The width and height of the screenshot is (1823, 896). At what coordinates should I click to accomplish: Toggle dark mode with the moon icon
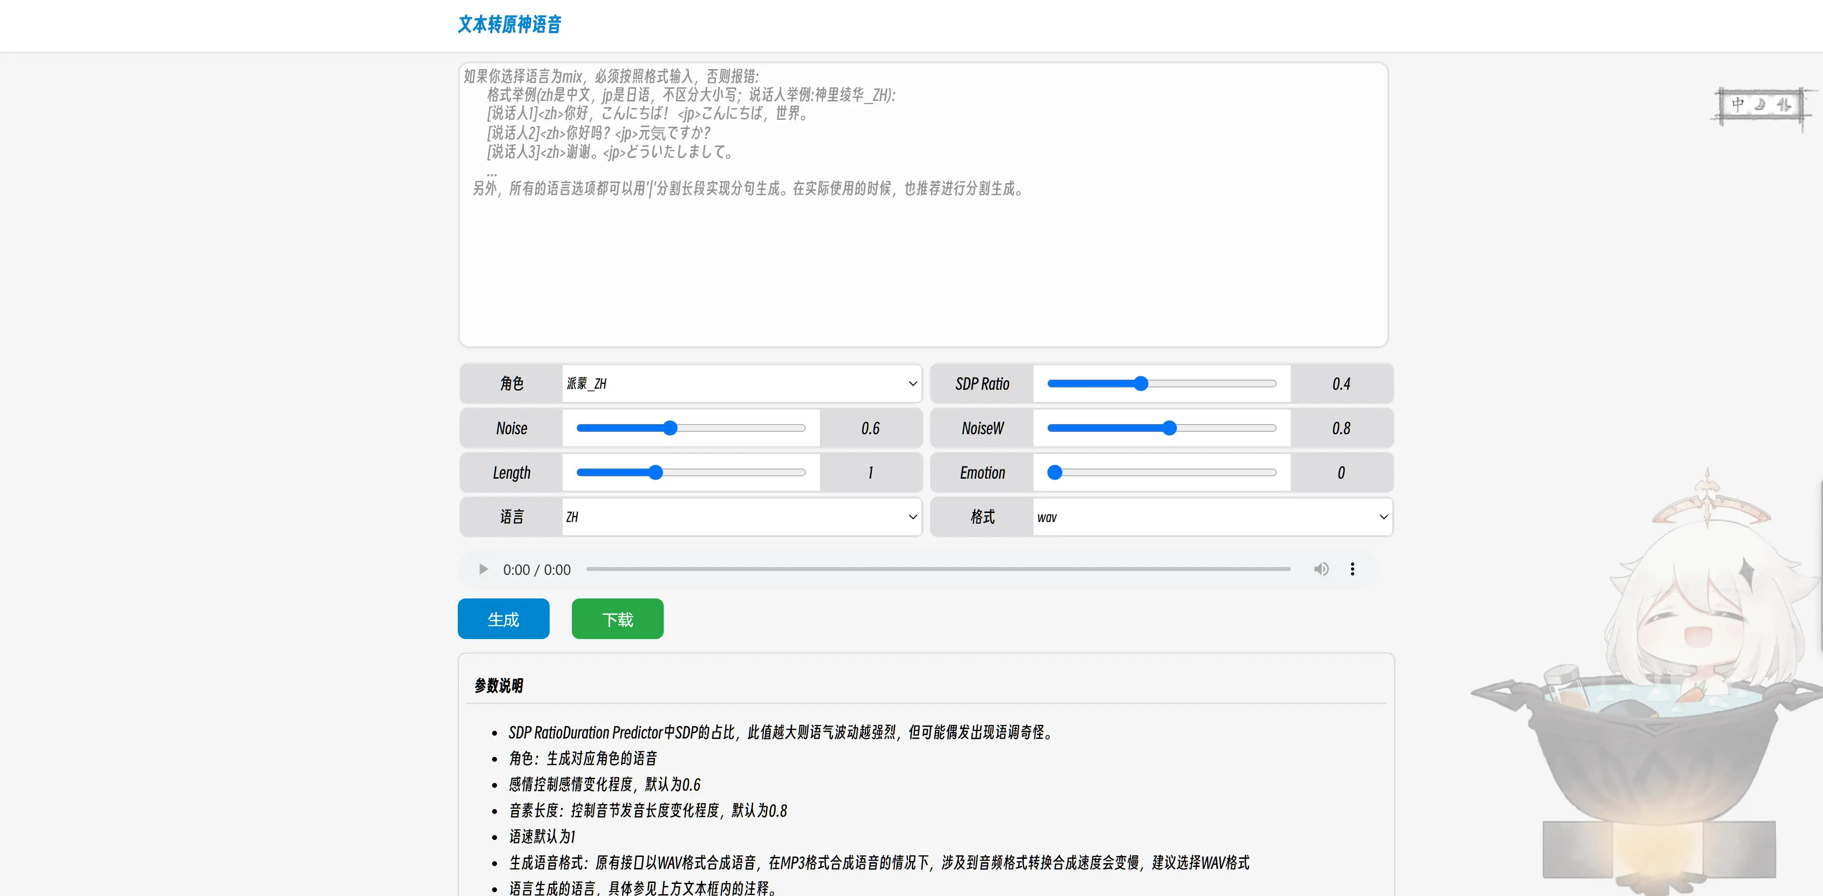click(1760, 105)
